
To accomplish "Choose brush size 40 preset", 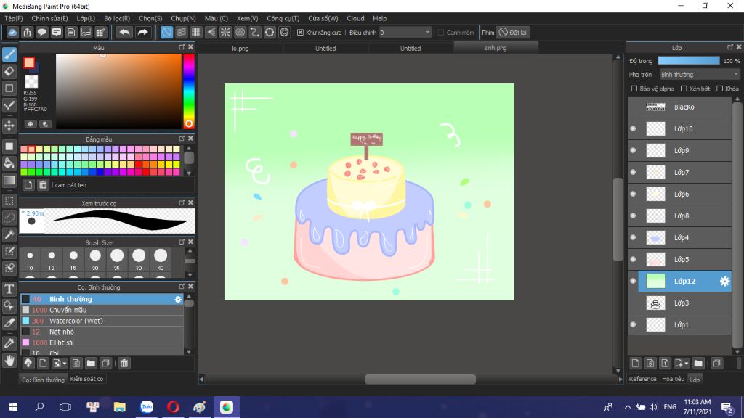I will (x=161, y=259).
